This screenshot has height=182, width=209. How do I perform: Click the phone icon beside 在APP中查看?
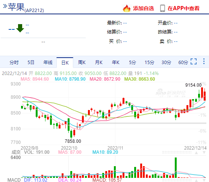coord(162,8)
